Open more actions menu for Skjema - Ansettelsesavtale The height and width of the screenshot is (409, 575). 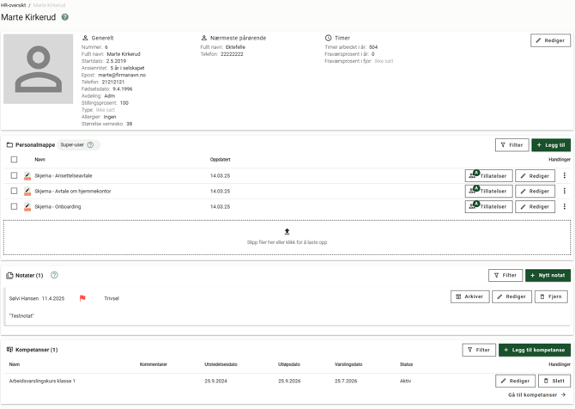click(564, 176)
